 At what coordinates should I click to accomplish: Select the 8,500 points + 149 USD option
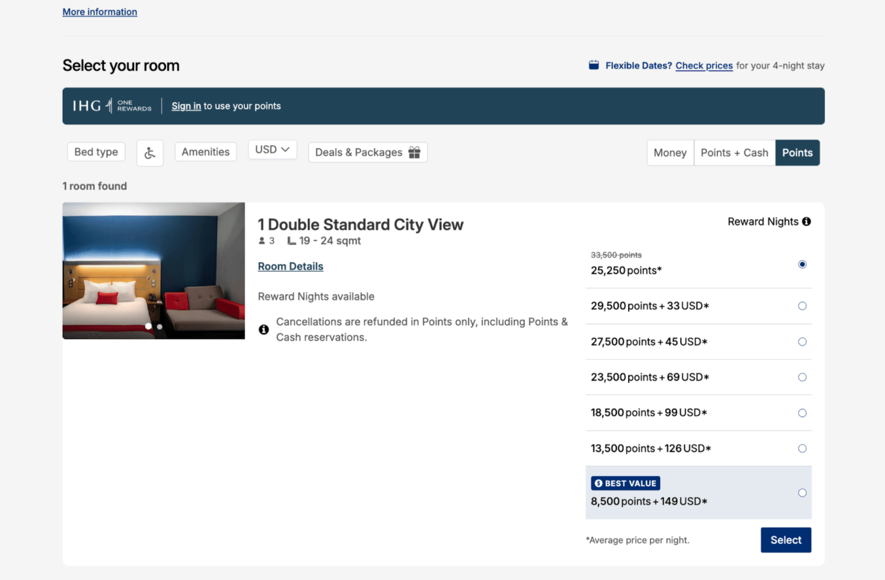coord(802,493)
